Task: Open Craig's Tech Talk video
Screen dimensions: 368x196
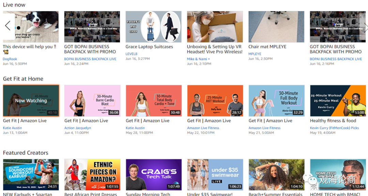Action: coord(154,175)
